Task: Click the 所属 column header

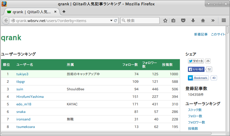Action: coord(70,65)
